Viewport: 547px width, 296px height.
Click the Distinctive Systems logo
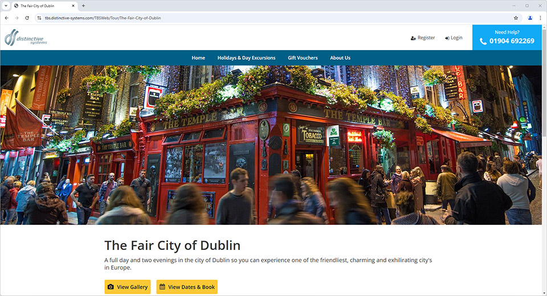click(x=26, y=38)
